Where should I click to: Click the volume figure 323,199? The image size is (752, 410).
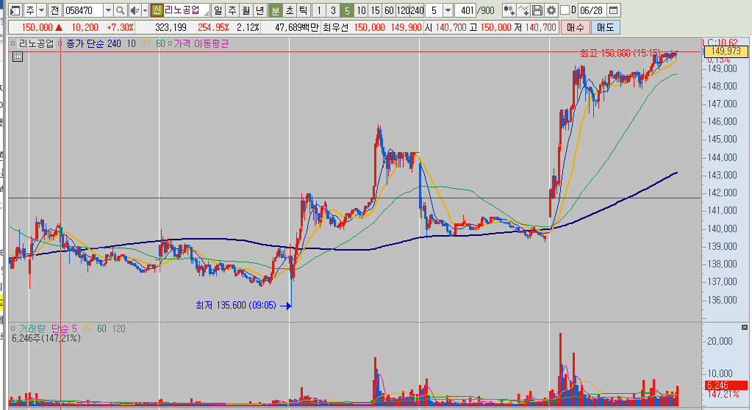(x=171, y=27)
